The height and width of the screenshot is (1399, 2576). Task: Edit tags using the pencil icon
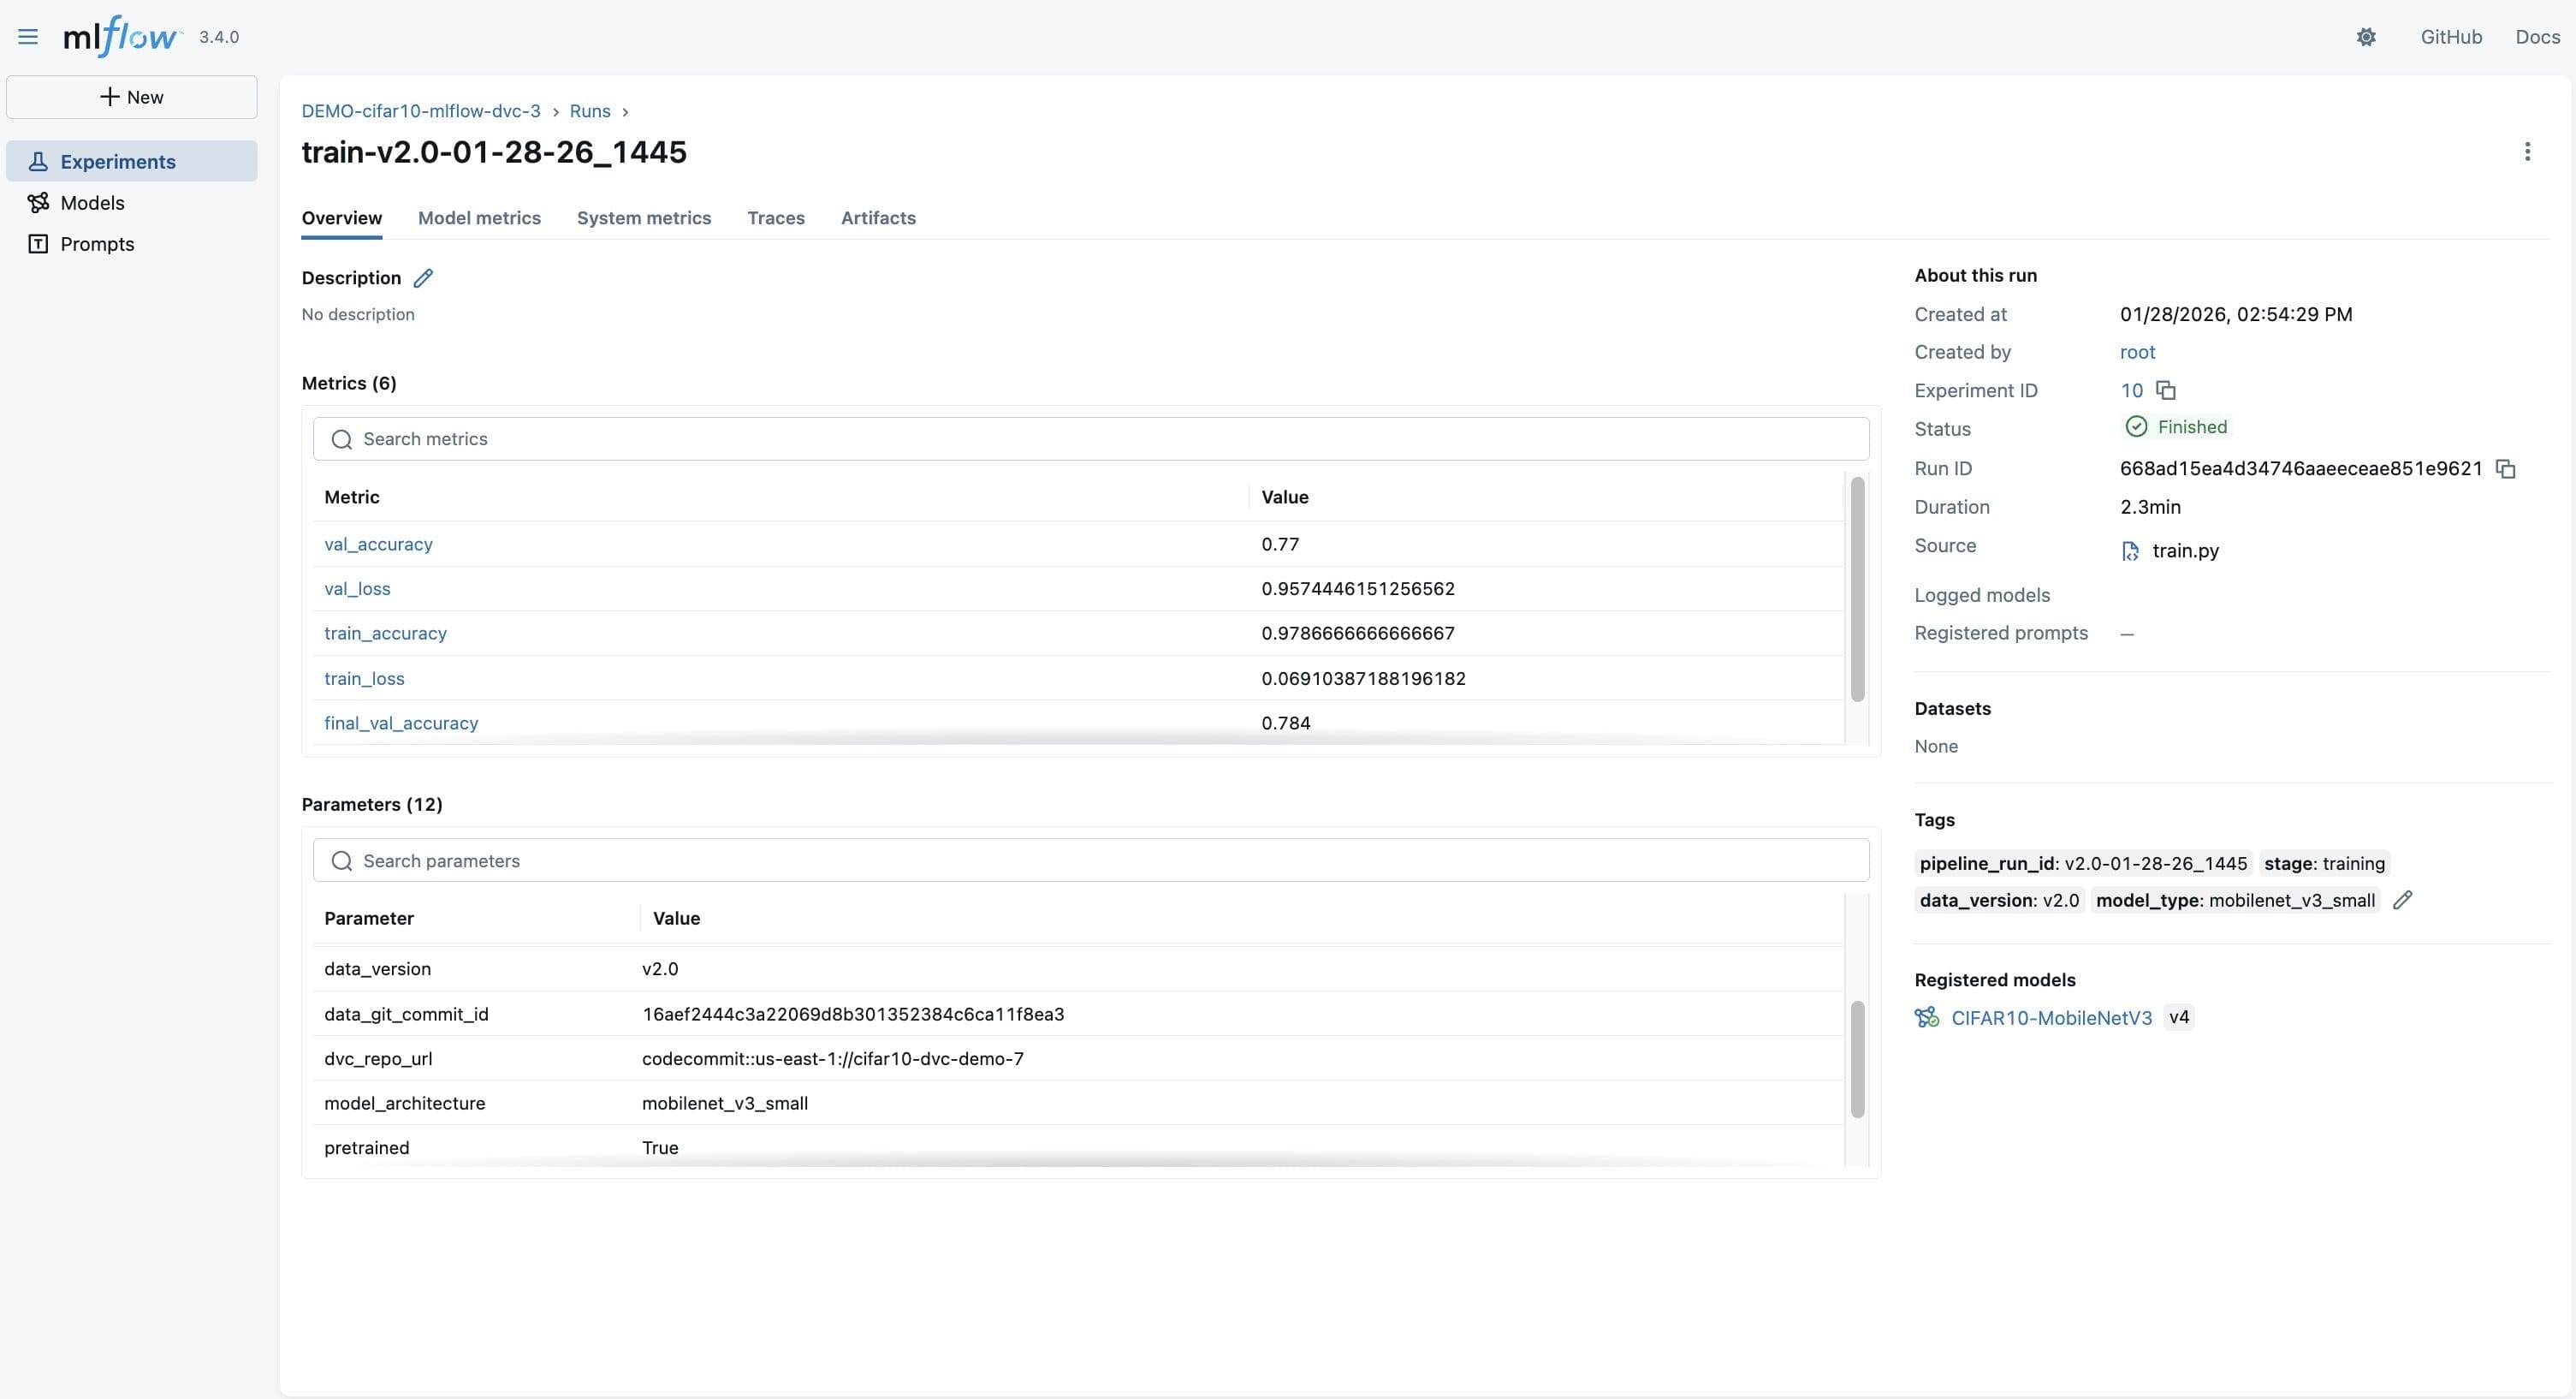(x=2404, y=900)
